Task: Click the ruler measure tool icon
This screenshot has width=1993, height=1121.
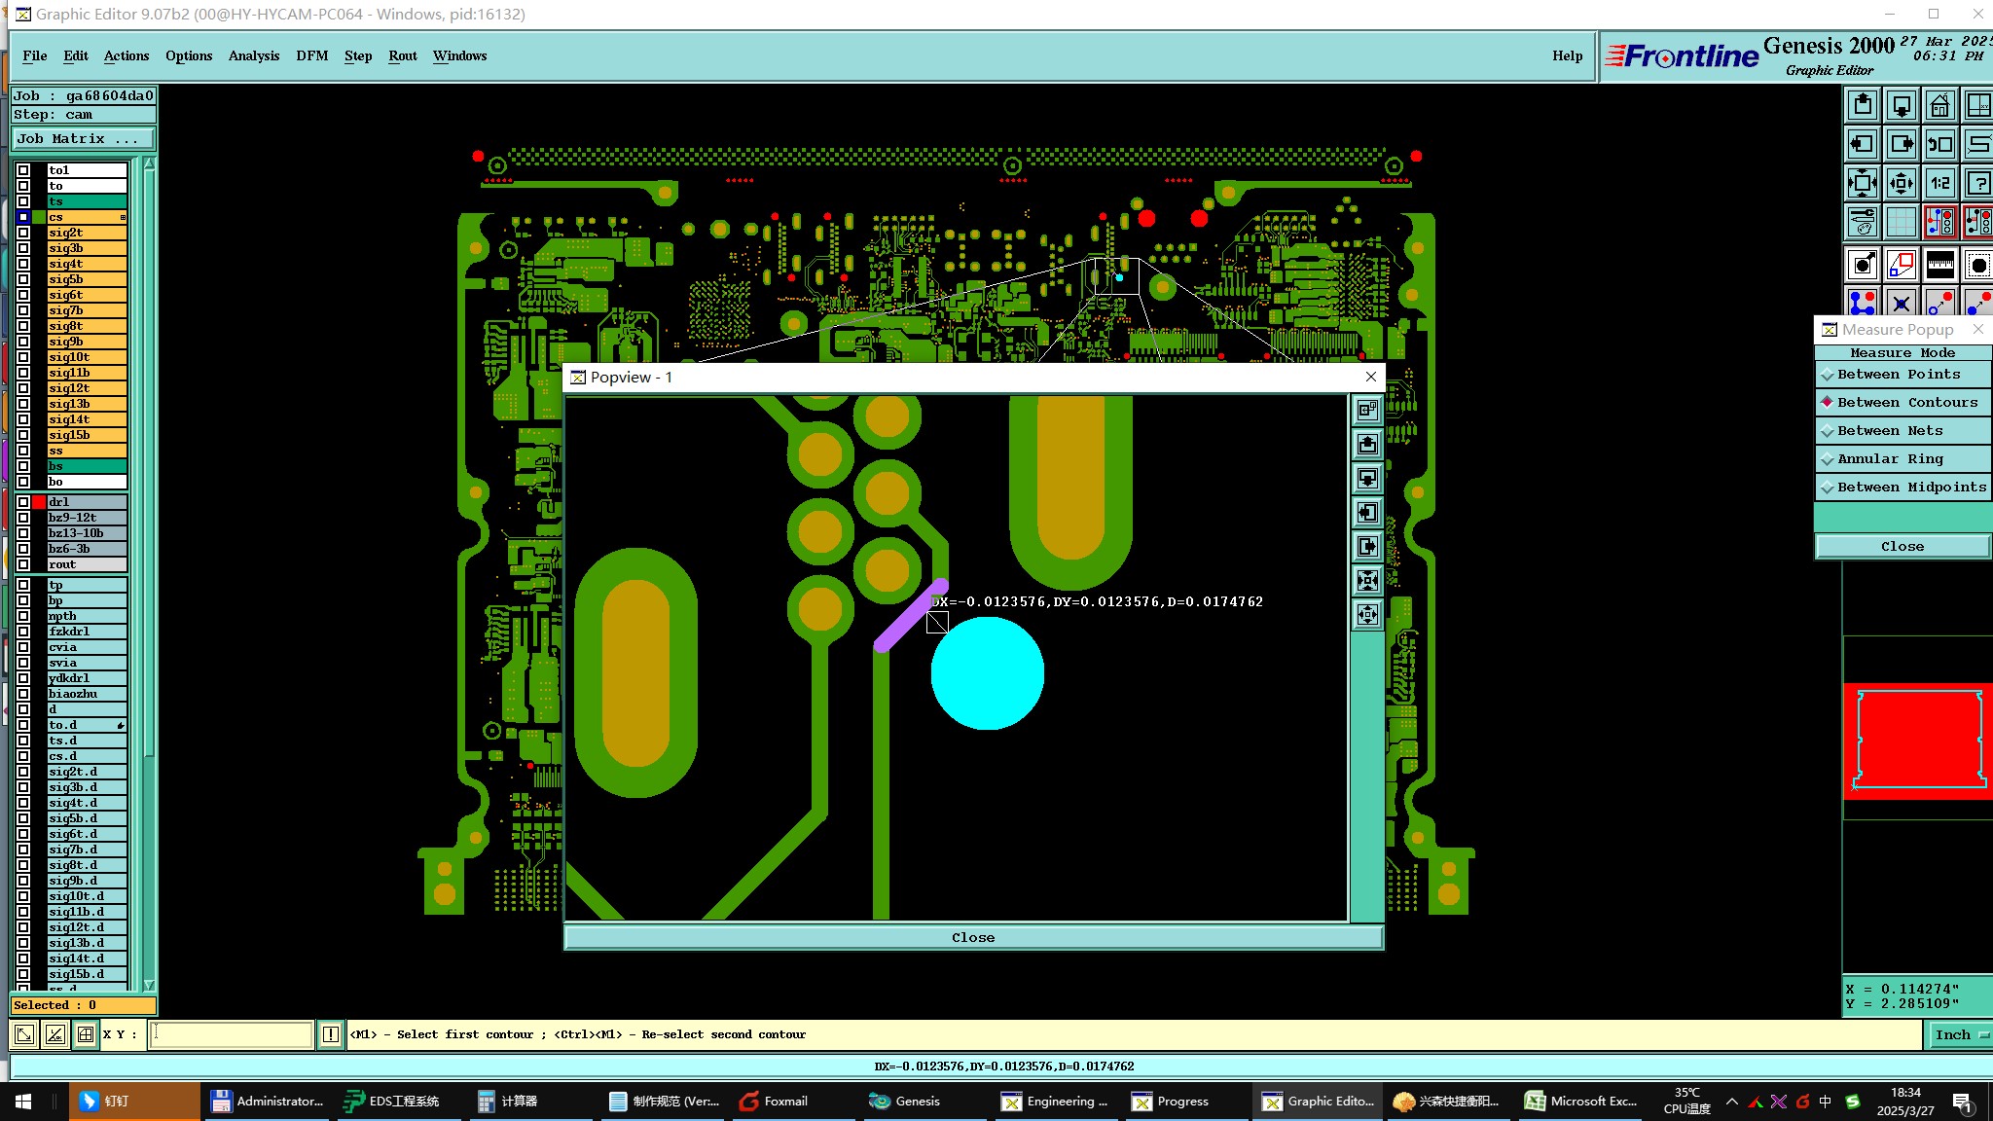Action: click(1939, 265)
